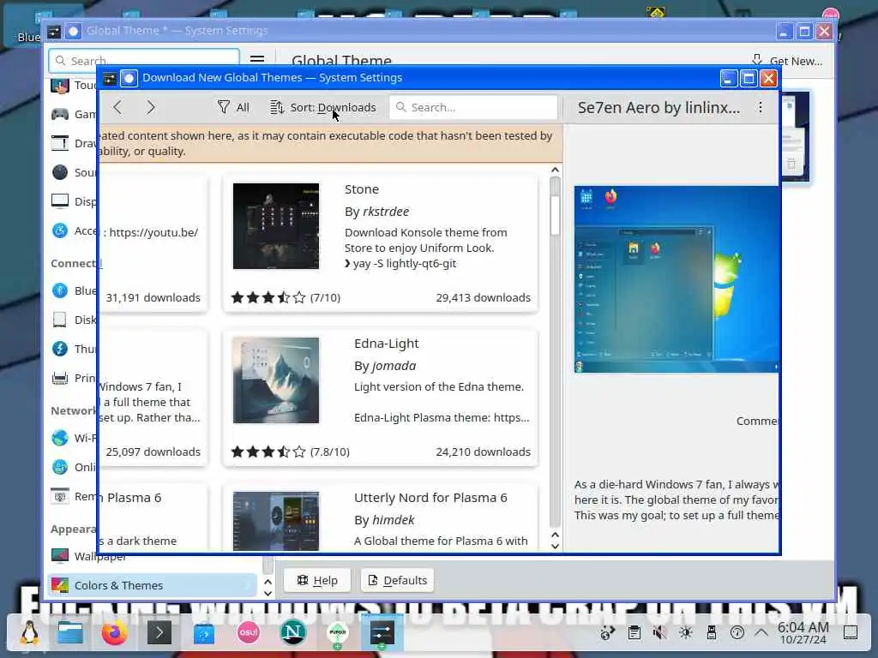
Task: Click the Sound speaker icon in the sidebar
Action: [60, 172]
